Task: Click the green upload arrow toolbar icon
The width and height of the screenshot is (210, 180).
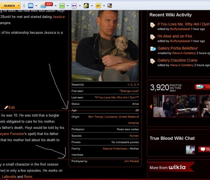Action: tap(62, 6)
